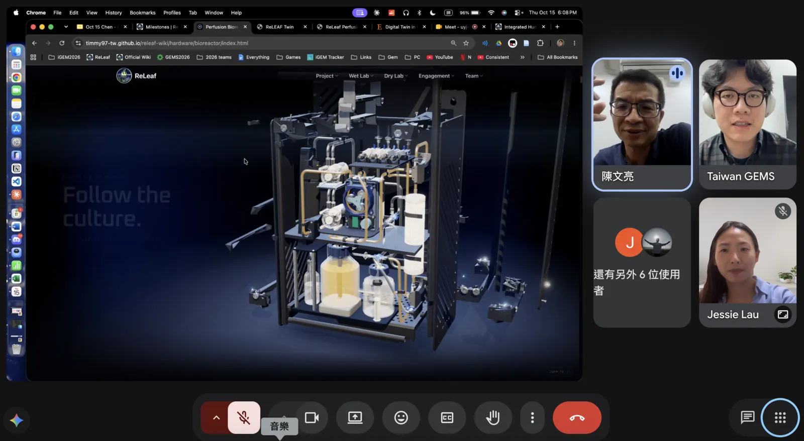Open Chrome's extensions puzzle icon

(x=540, y=43)
